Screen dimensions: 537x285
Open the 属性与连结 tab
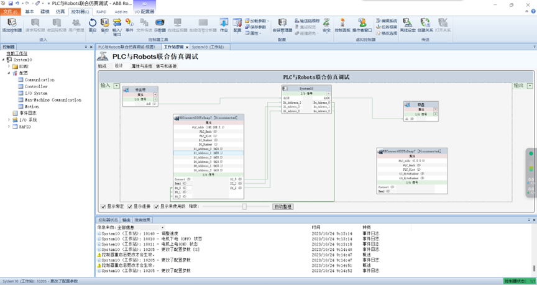click(x=142, y=66)
